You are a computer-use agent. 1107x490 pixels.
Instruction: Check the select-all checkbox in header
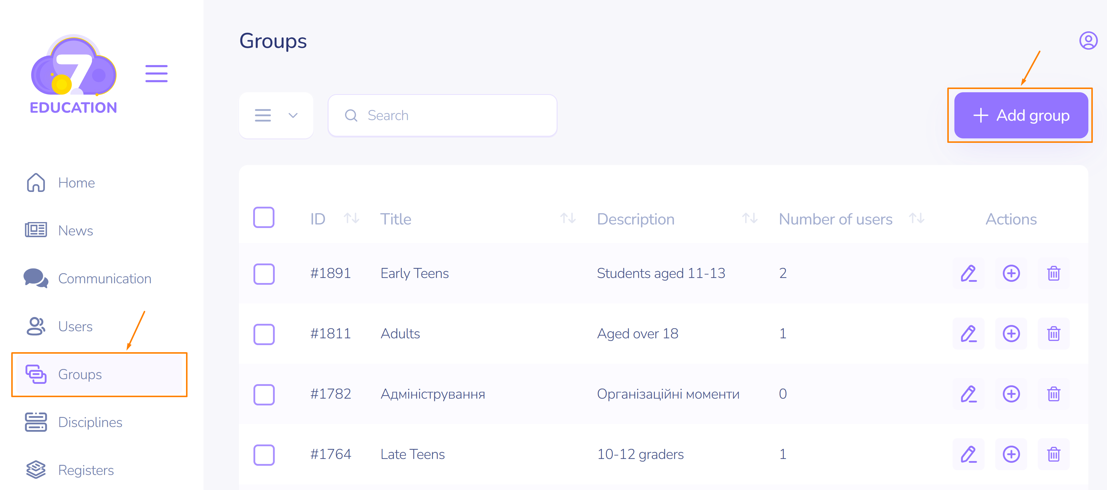point(264,217)
